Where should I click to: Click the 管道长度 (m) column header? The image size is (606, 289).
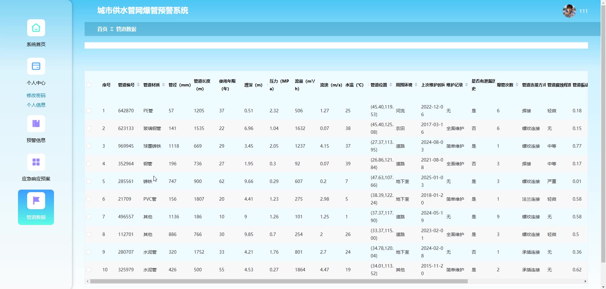202,85
